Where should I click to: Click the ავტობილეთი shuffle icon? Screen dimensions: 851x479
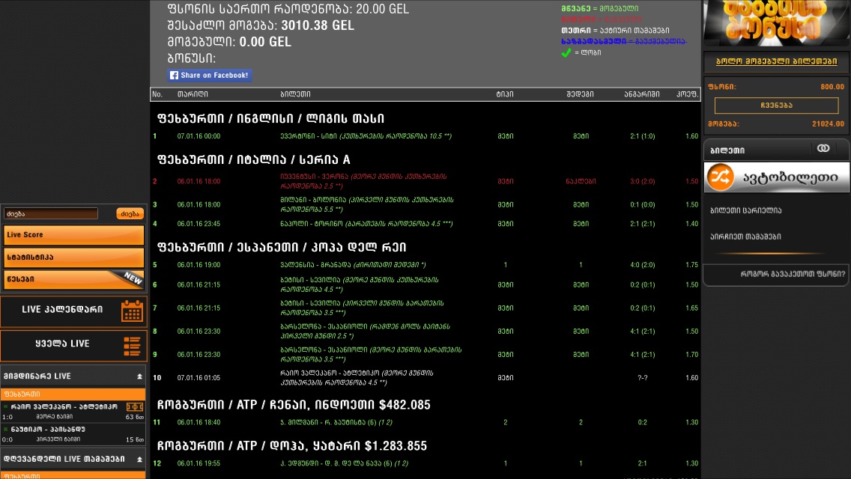720,177
